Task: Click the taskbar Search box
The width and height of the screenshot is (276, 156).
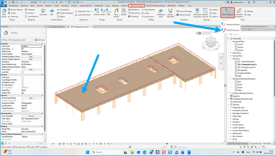Action: click(107, 152)
